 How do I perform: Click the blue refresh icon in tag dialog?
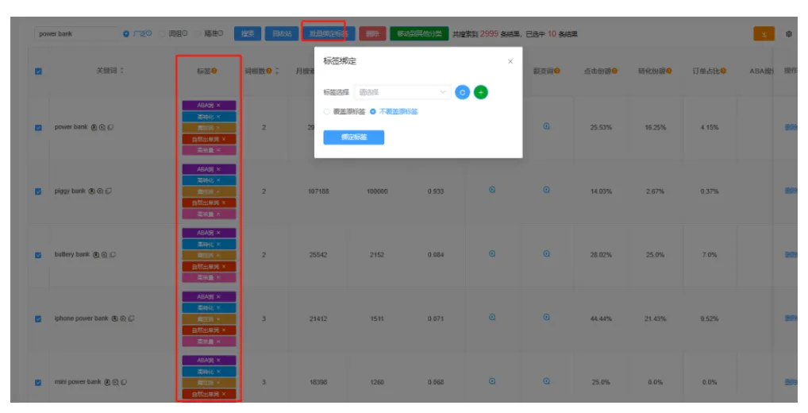click(462, 92)
